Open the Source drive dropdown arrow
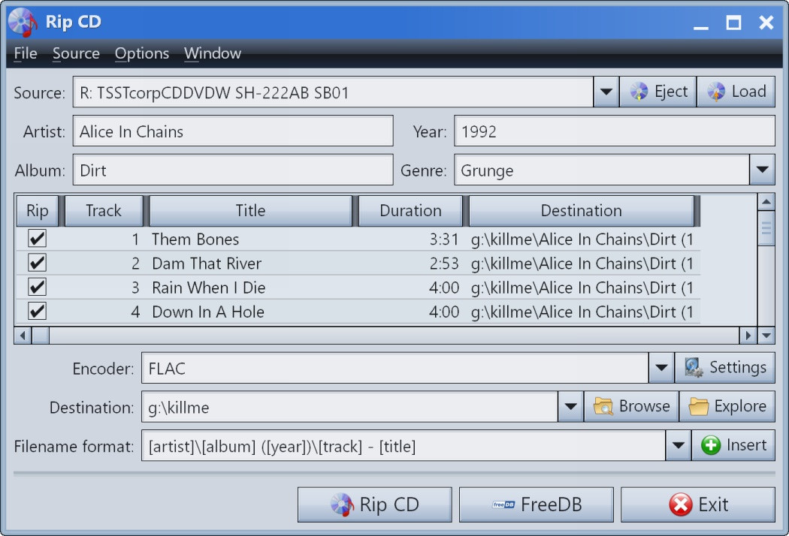The image size is (789, 536). [606, 92]
